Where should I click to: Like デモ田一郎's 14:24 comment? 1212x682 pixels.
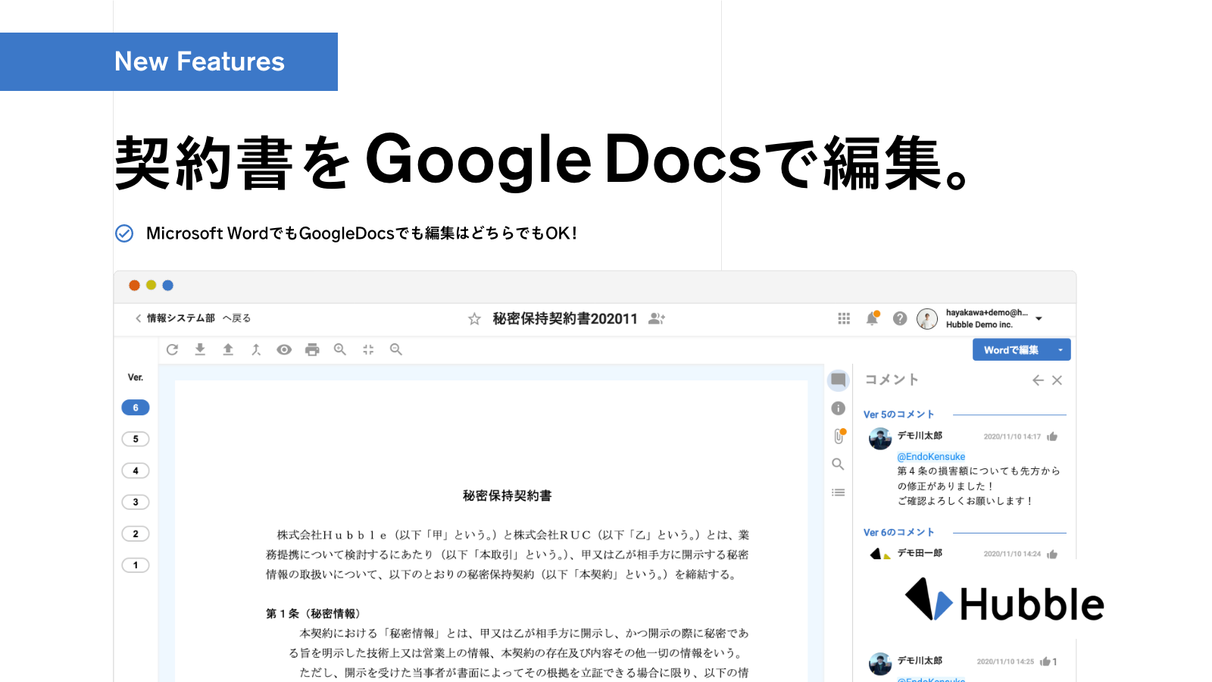[x=1052, y=554]
